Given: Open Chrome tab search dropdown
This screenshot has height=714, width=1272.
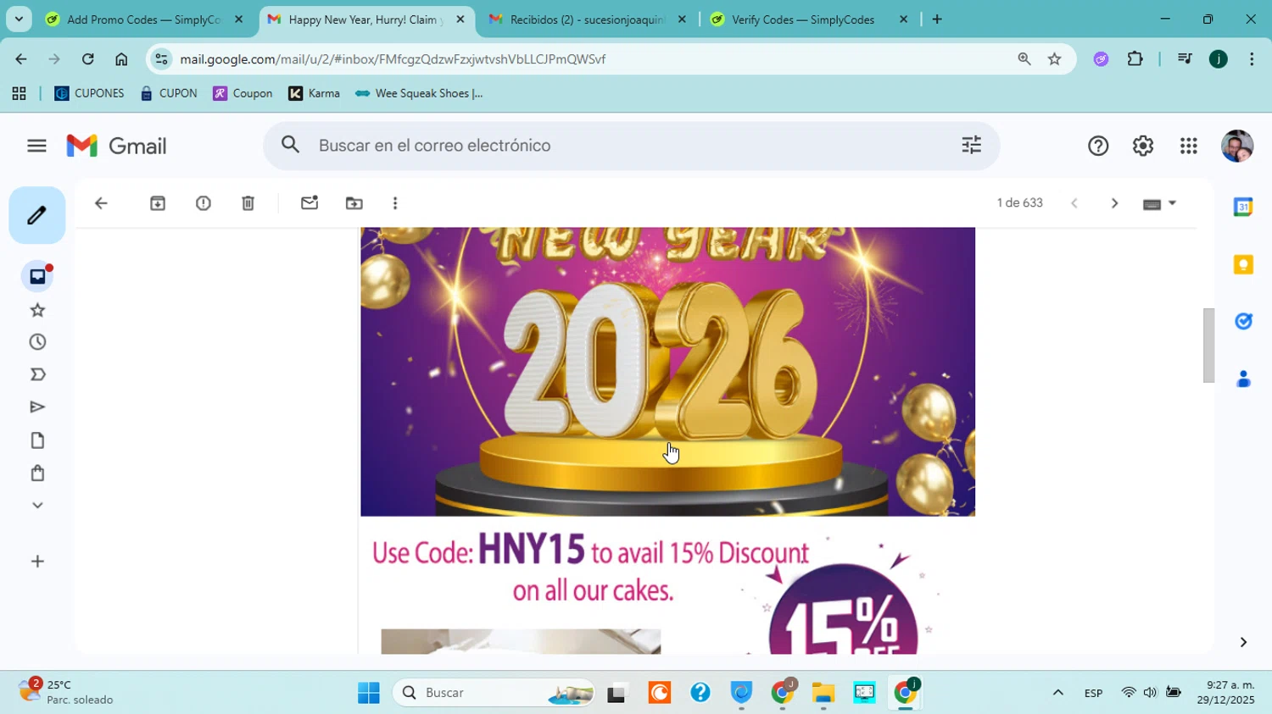Looking at the screenshot, I should click(19, 19).
